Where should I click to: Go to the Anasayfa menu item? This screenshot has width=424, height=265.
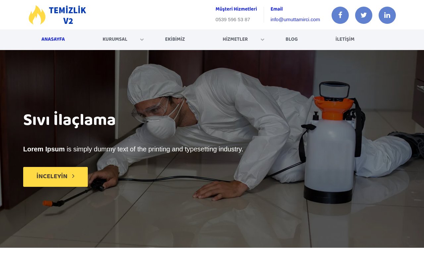coord(53,39)
